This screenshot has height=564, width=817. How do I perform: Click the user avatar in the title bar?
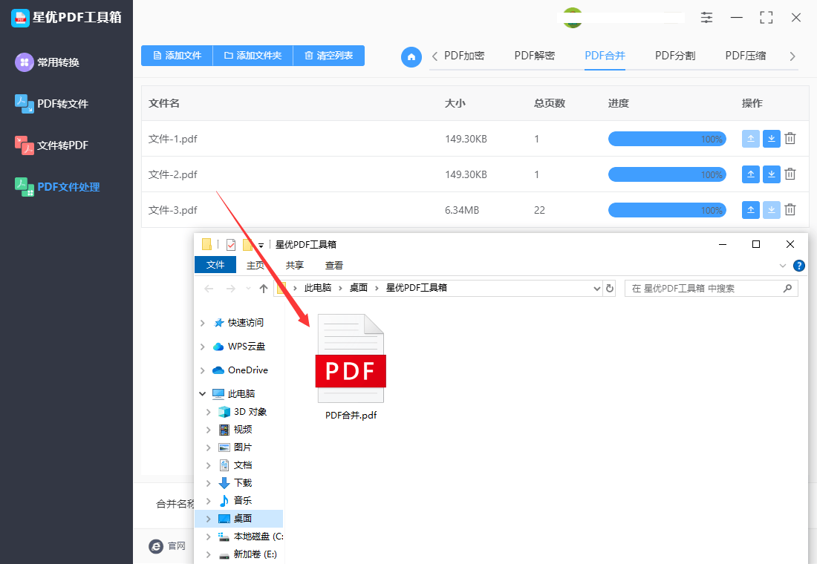click(x=573, y=18)
